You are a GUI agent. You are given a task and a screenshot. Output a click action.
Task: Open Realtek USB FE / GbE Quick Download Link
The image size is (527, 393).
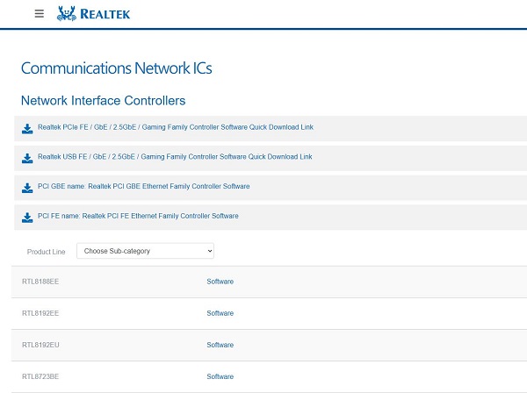175,157
